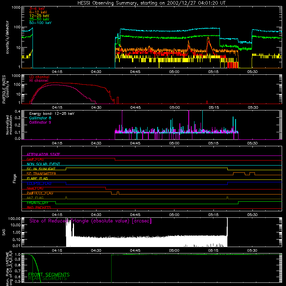
Task: Select the FRONT SEGMENTS legend label
Action: pyautogui.click(x=49, y=275)
